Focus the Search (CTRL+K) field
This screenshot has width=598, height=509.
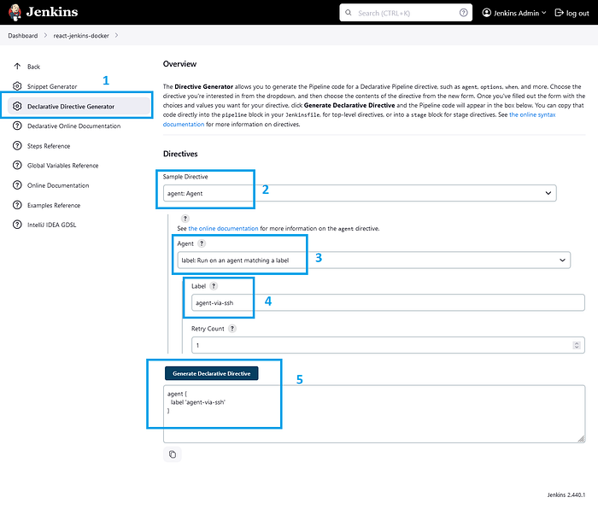click(406, 13)
